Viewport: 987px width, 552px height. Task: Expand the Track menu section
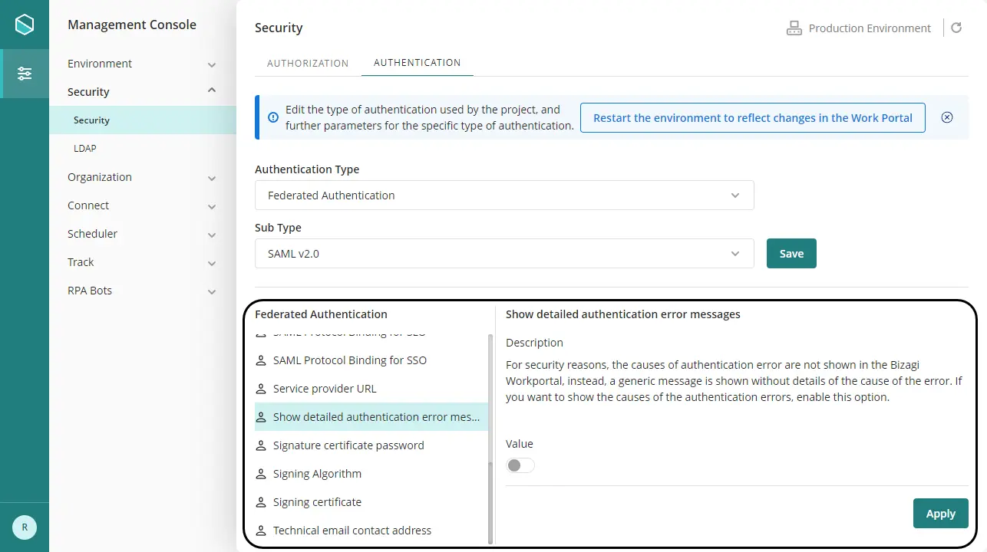point(142,262)
